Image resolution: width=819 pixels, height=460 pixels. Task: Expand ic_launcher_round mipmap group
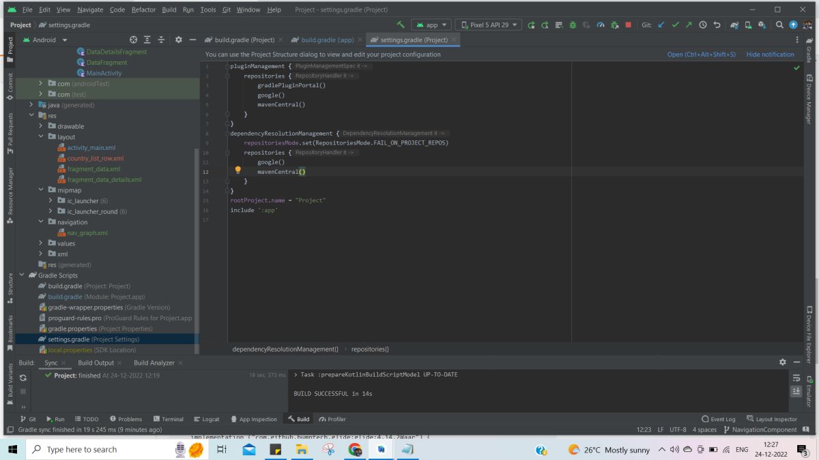(51, 211)
